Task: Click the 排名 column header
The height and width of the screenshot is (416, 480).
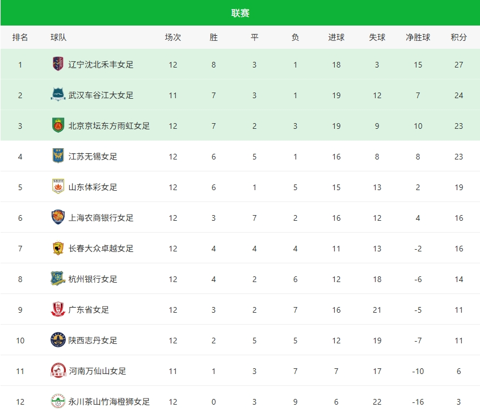Action: coord(20,37)
